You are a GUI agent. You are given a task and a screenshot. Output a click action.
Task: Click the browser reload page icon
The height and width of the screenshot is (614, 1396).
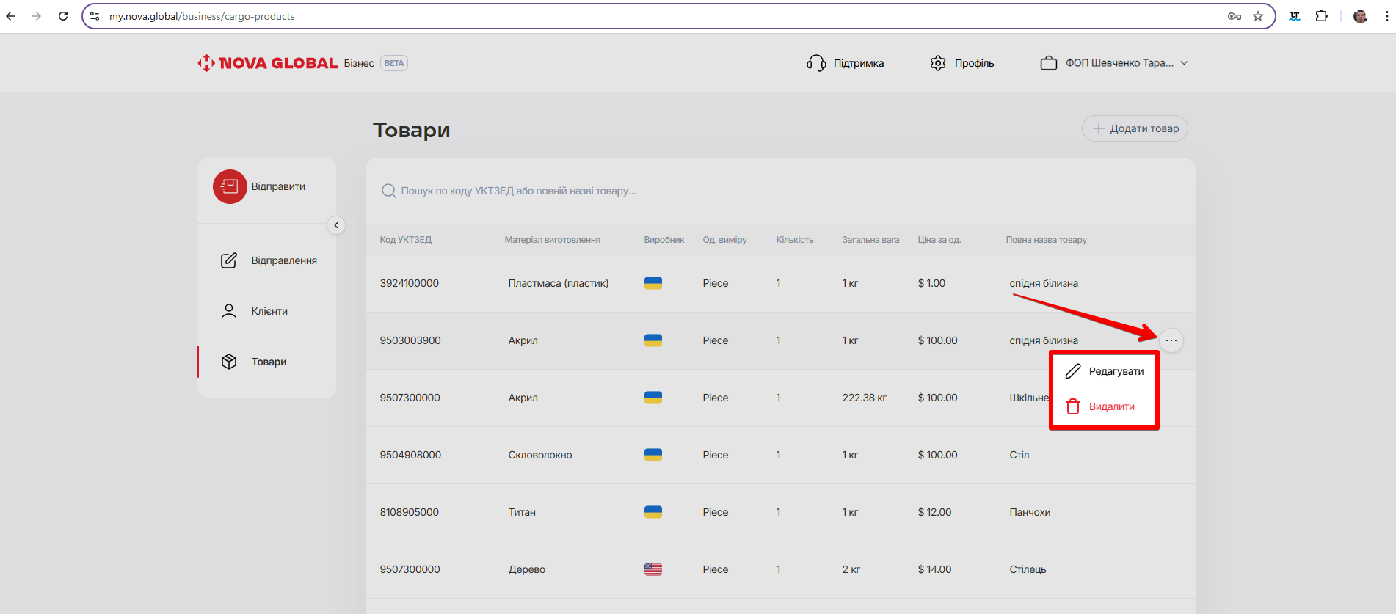(63, 16)
